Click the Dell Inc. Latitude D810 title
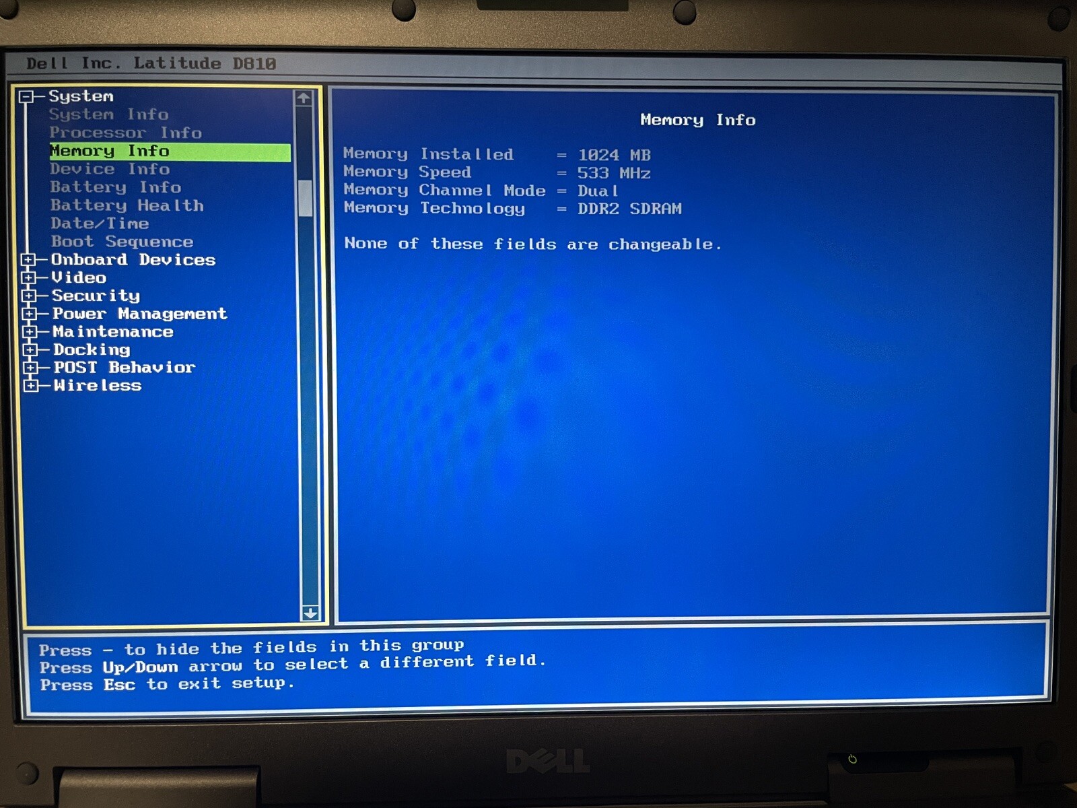The width and height of the screenshot is (1077, 808). 151,63
